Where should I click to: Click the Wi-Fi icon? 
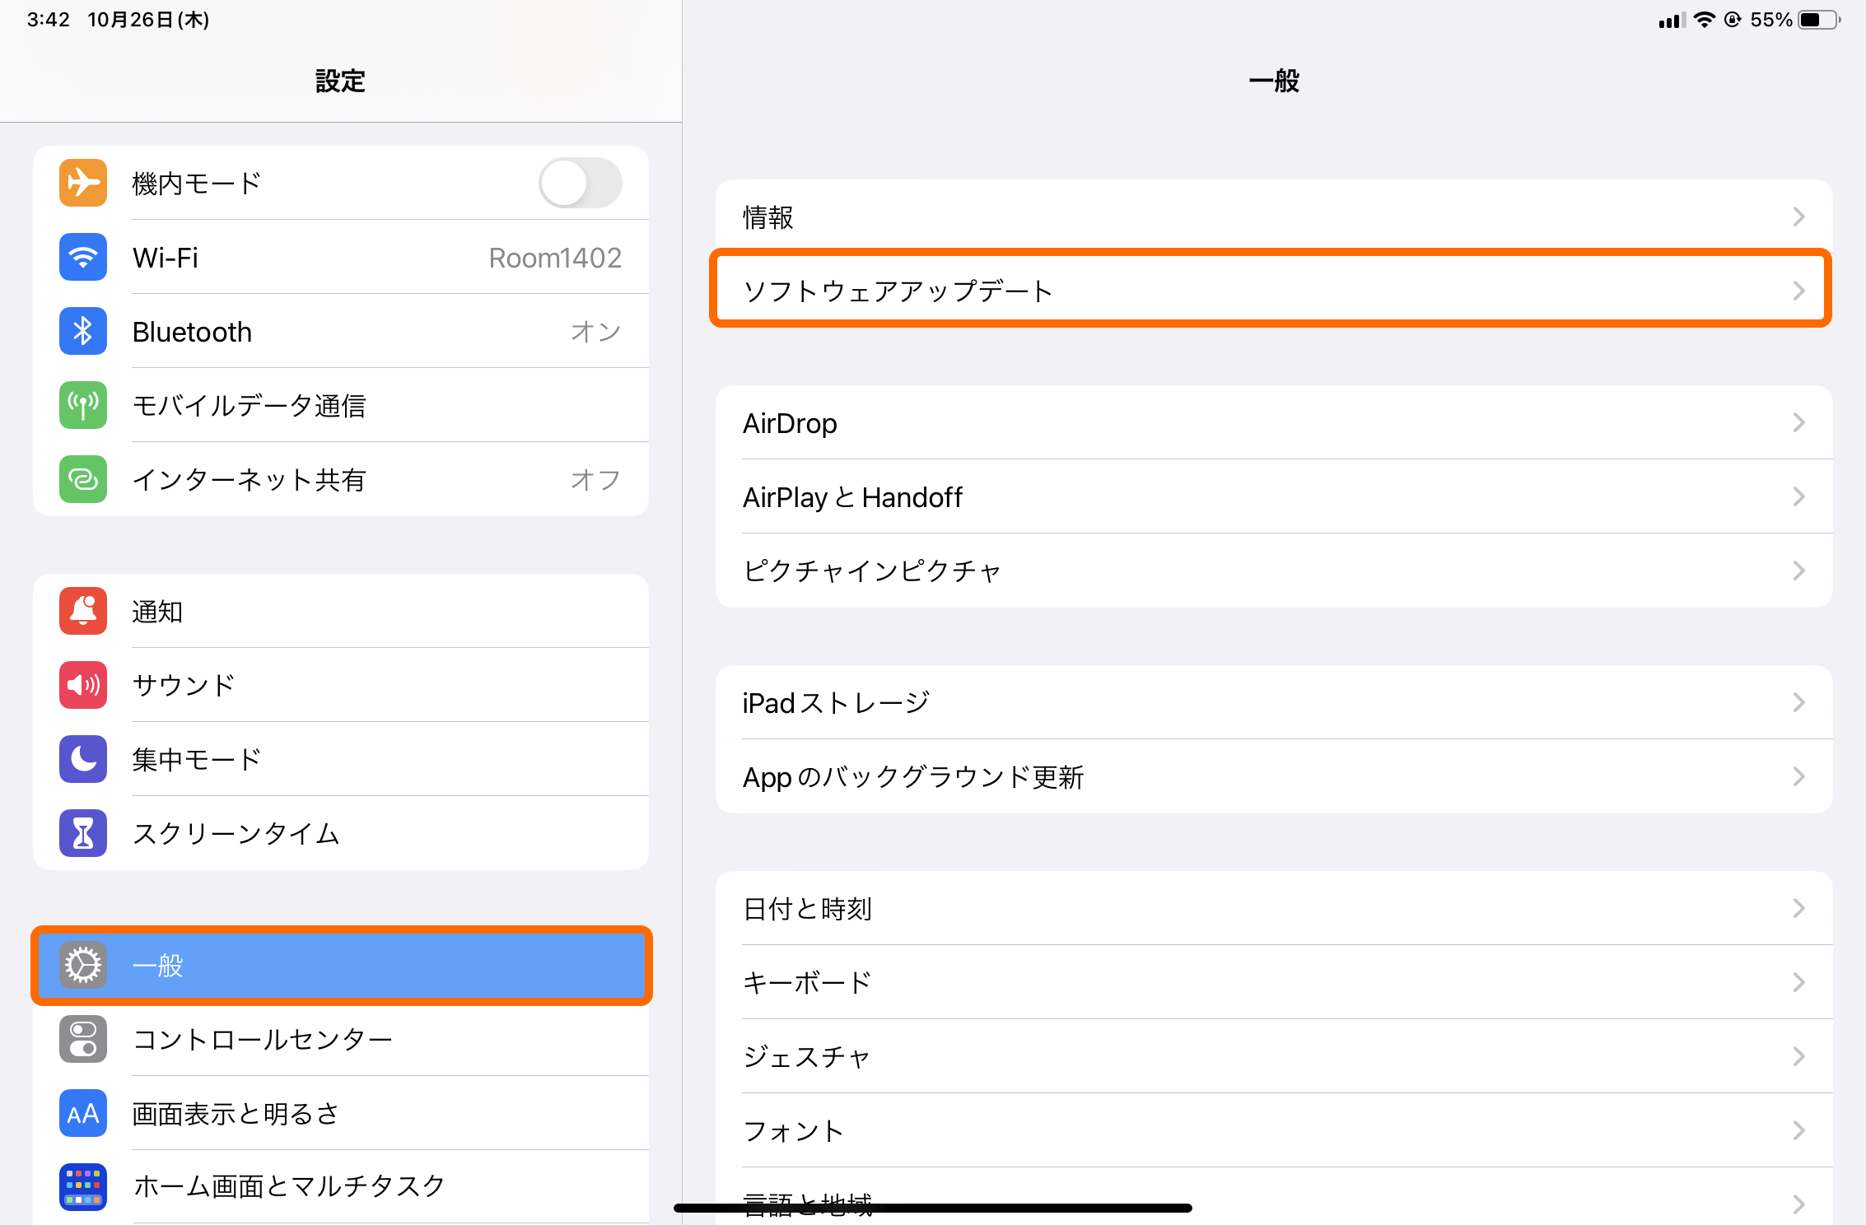click(82, 257)
